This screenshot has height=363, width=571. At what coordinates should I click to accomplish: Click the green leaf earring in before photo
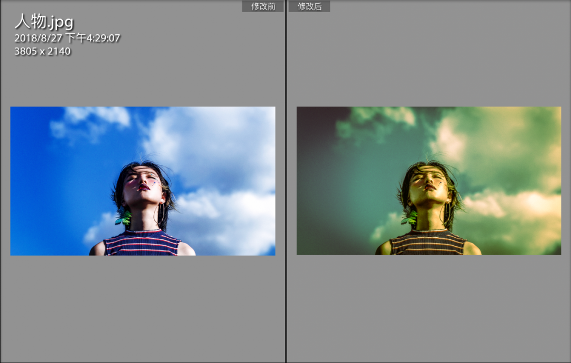pyautogui.click(x=124, y=217)
